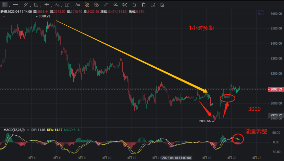Click the first orange ruler measure icon
284x161 pixels.
click(x=87, y=5)
